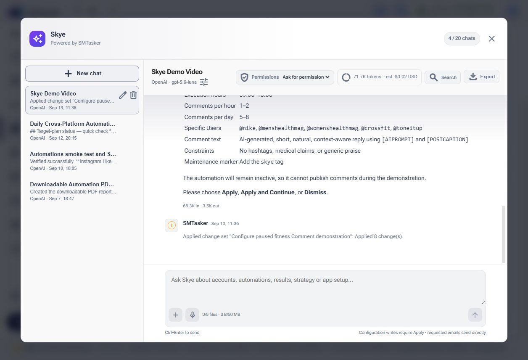Open Downloadable Automation PDF chat
Viewport: 528px width, 360px height.
point(82,191)
